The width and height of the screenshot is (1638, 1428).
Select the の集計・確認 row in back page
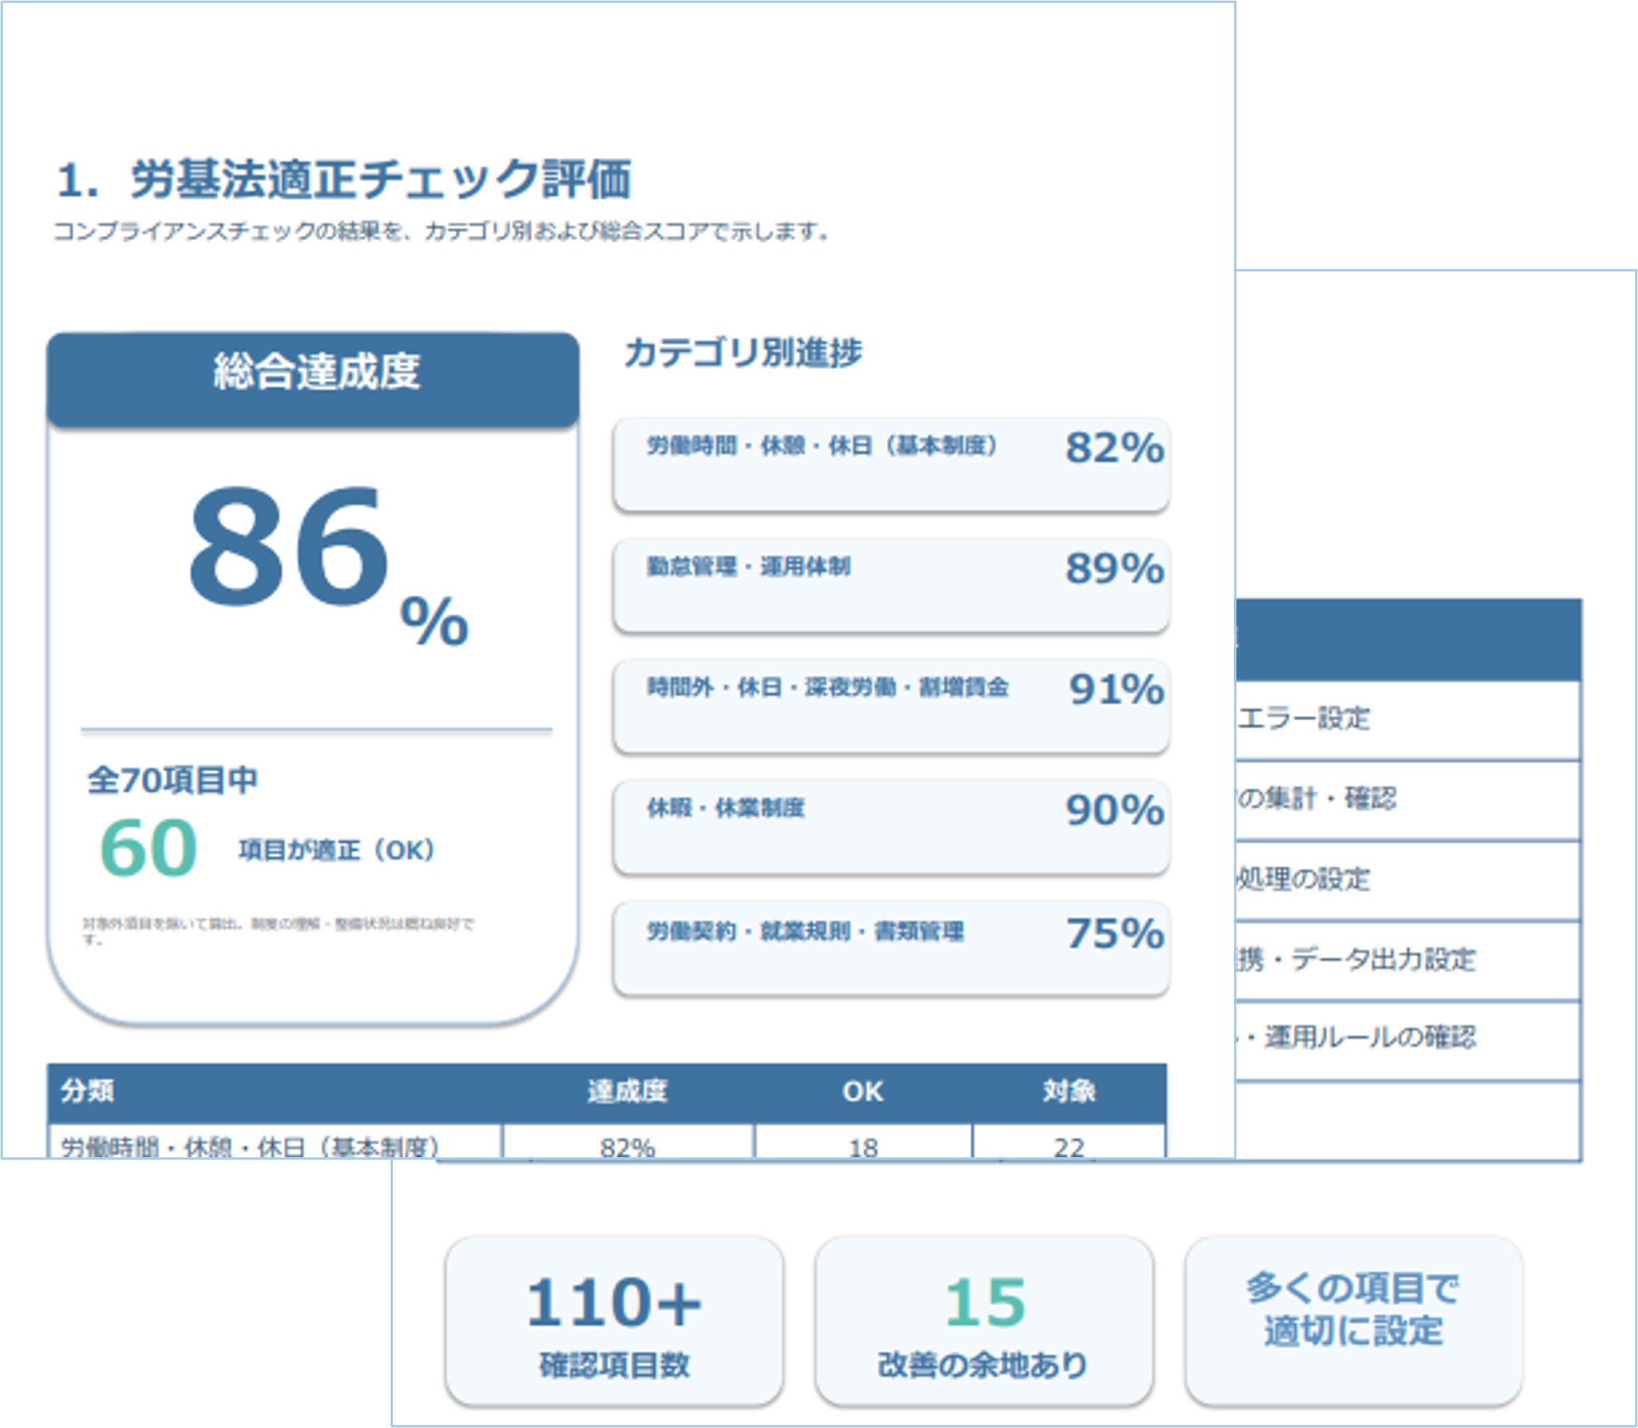1408,800
